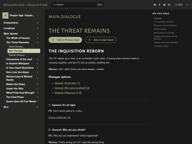
Task: Jump to Report to Haven's Chantry
Action: pyautogui.click(x=165, y=26)
